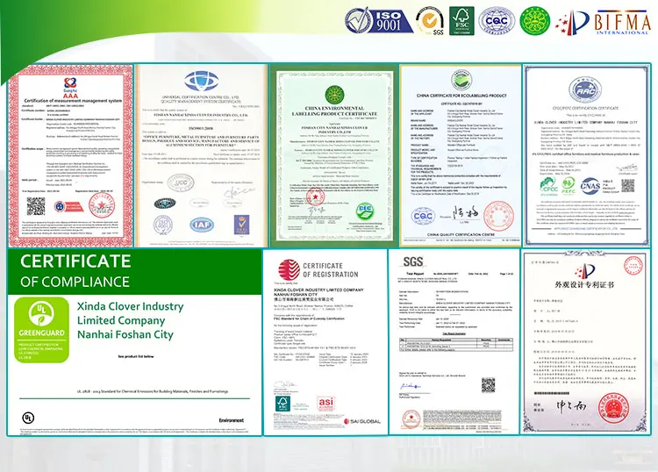Click the 'OF COMPLIANCE' banner text
658x472 pixels.
[75, 282]
